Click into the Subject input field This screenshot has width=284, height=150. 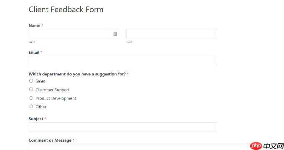[x=123, y=127]
